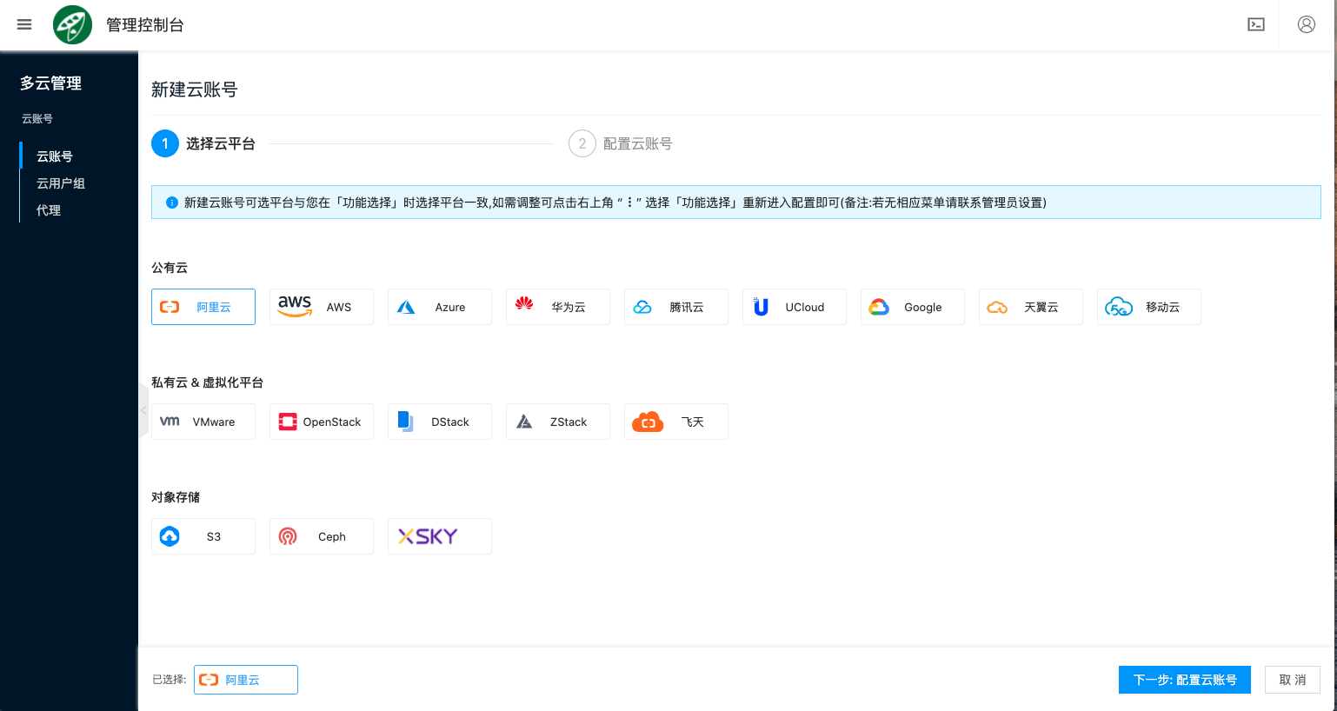Click step 2 配置云账号 in the wizard

tap(621, 143)
